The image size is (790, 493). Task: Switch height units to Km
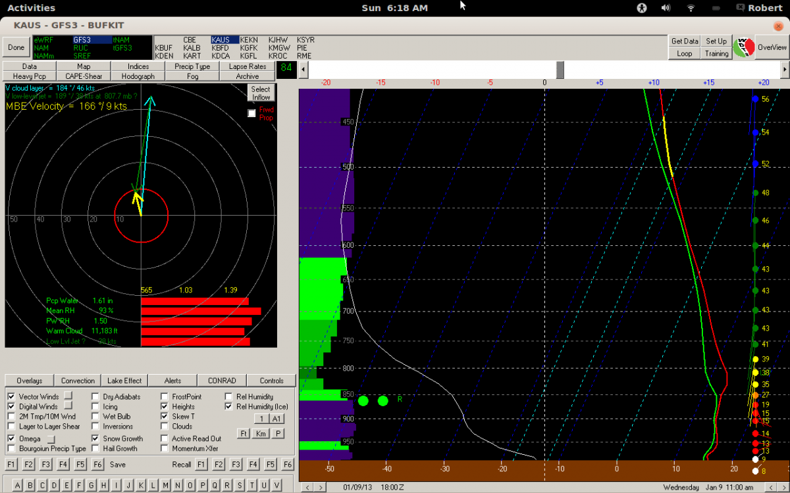coord(261,433)
